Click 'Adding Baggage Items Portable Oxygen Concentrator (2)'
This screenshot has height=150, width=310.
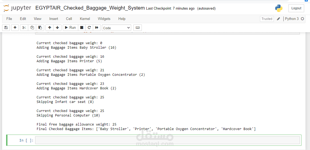click(x=91, y=75)
